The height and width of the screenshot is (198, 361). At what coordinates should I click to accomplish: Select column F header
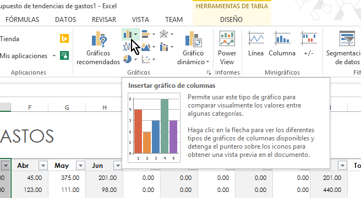click(x=30, y=107)
